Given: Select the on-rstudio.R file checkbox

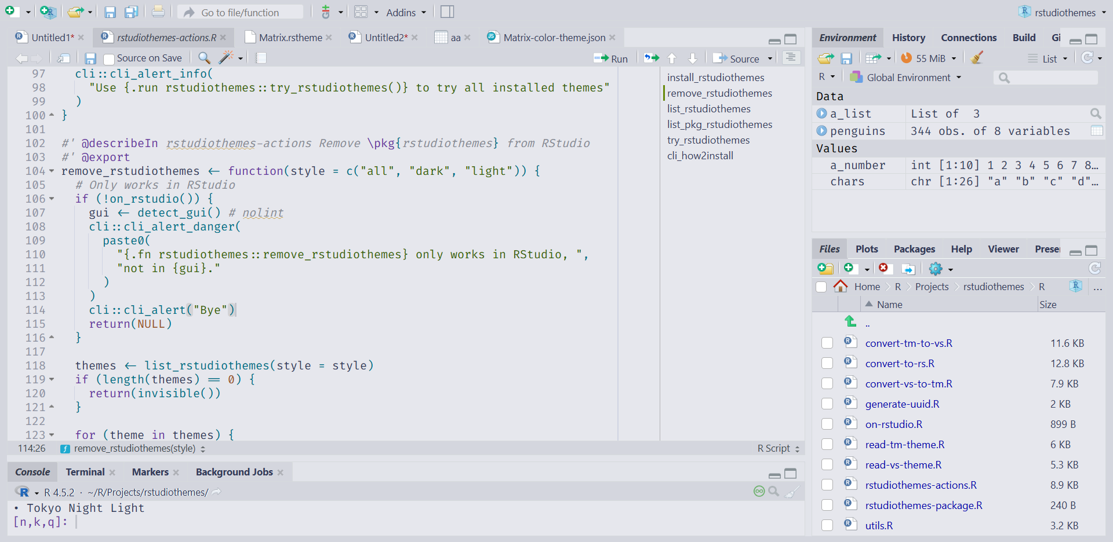Looking at the screenshot, I should click(827, 424).
